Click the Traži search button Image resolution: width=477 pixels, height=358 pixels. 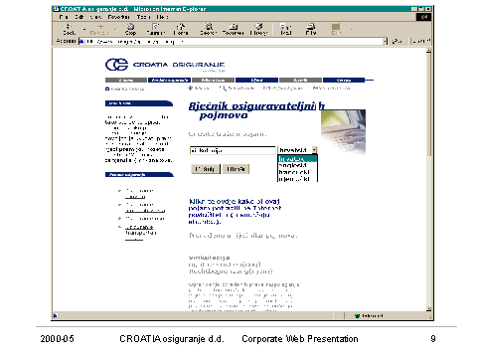click(x=206, y=169)
